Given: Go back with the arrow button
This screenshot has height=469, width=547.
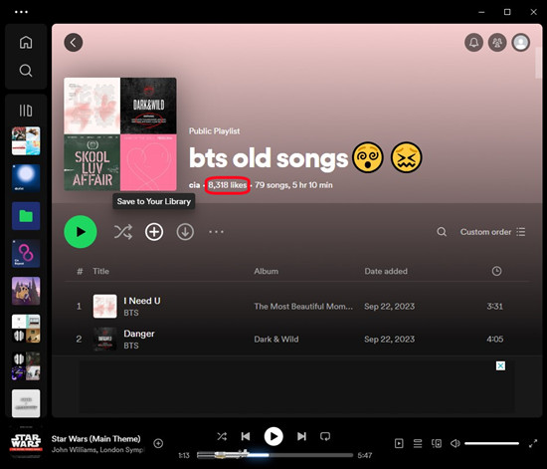Looking at the screenshot, I should [74, 43].
